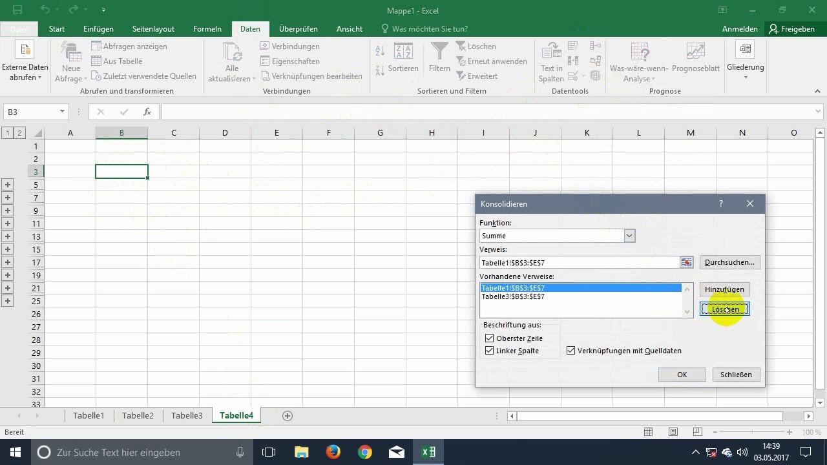Click the Durchsuchen button

[729, 262]
